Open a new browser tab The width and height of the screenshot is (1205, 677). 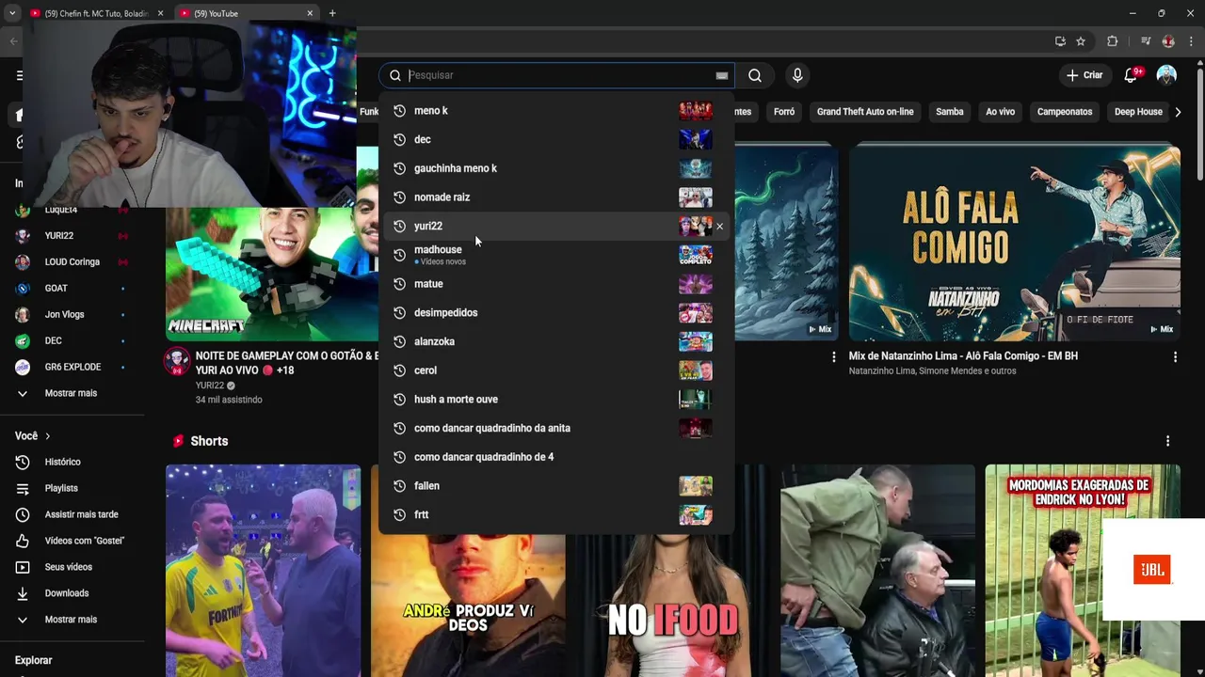coord(332,13)
